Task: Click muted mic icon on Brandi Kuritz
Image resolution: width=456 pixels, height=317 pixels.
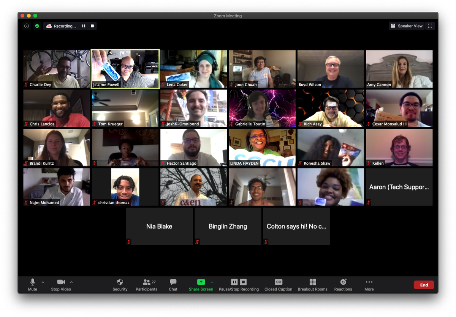Action: 26,163
